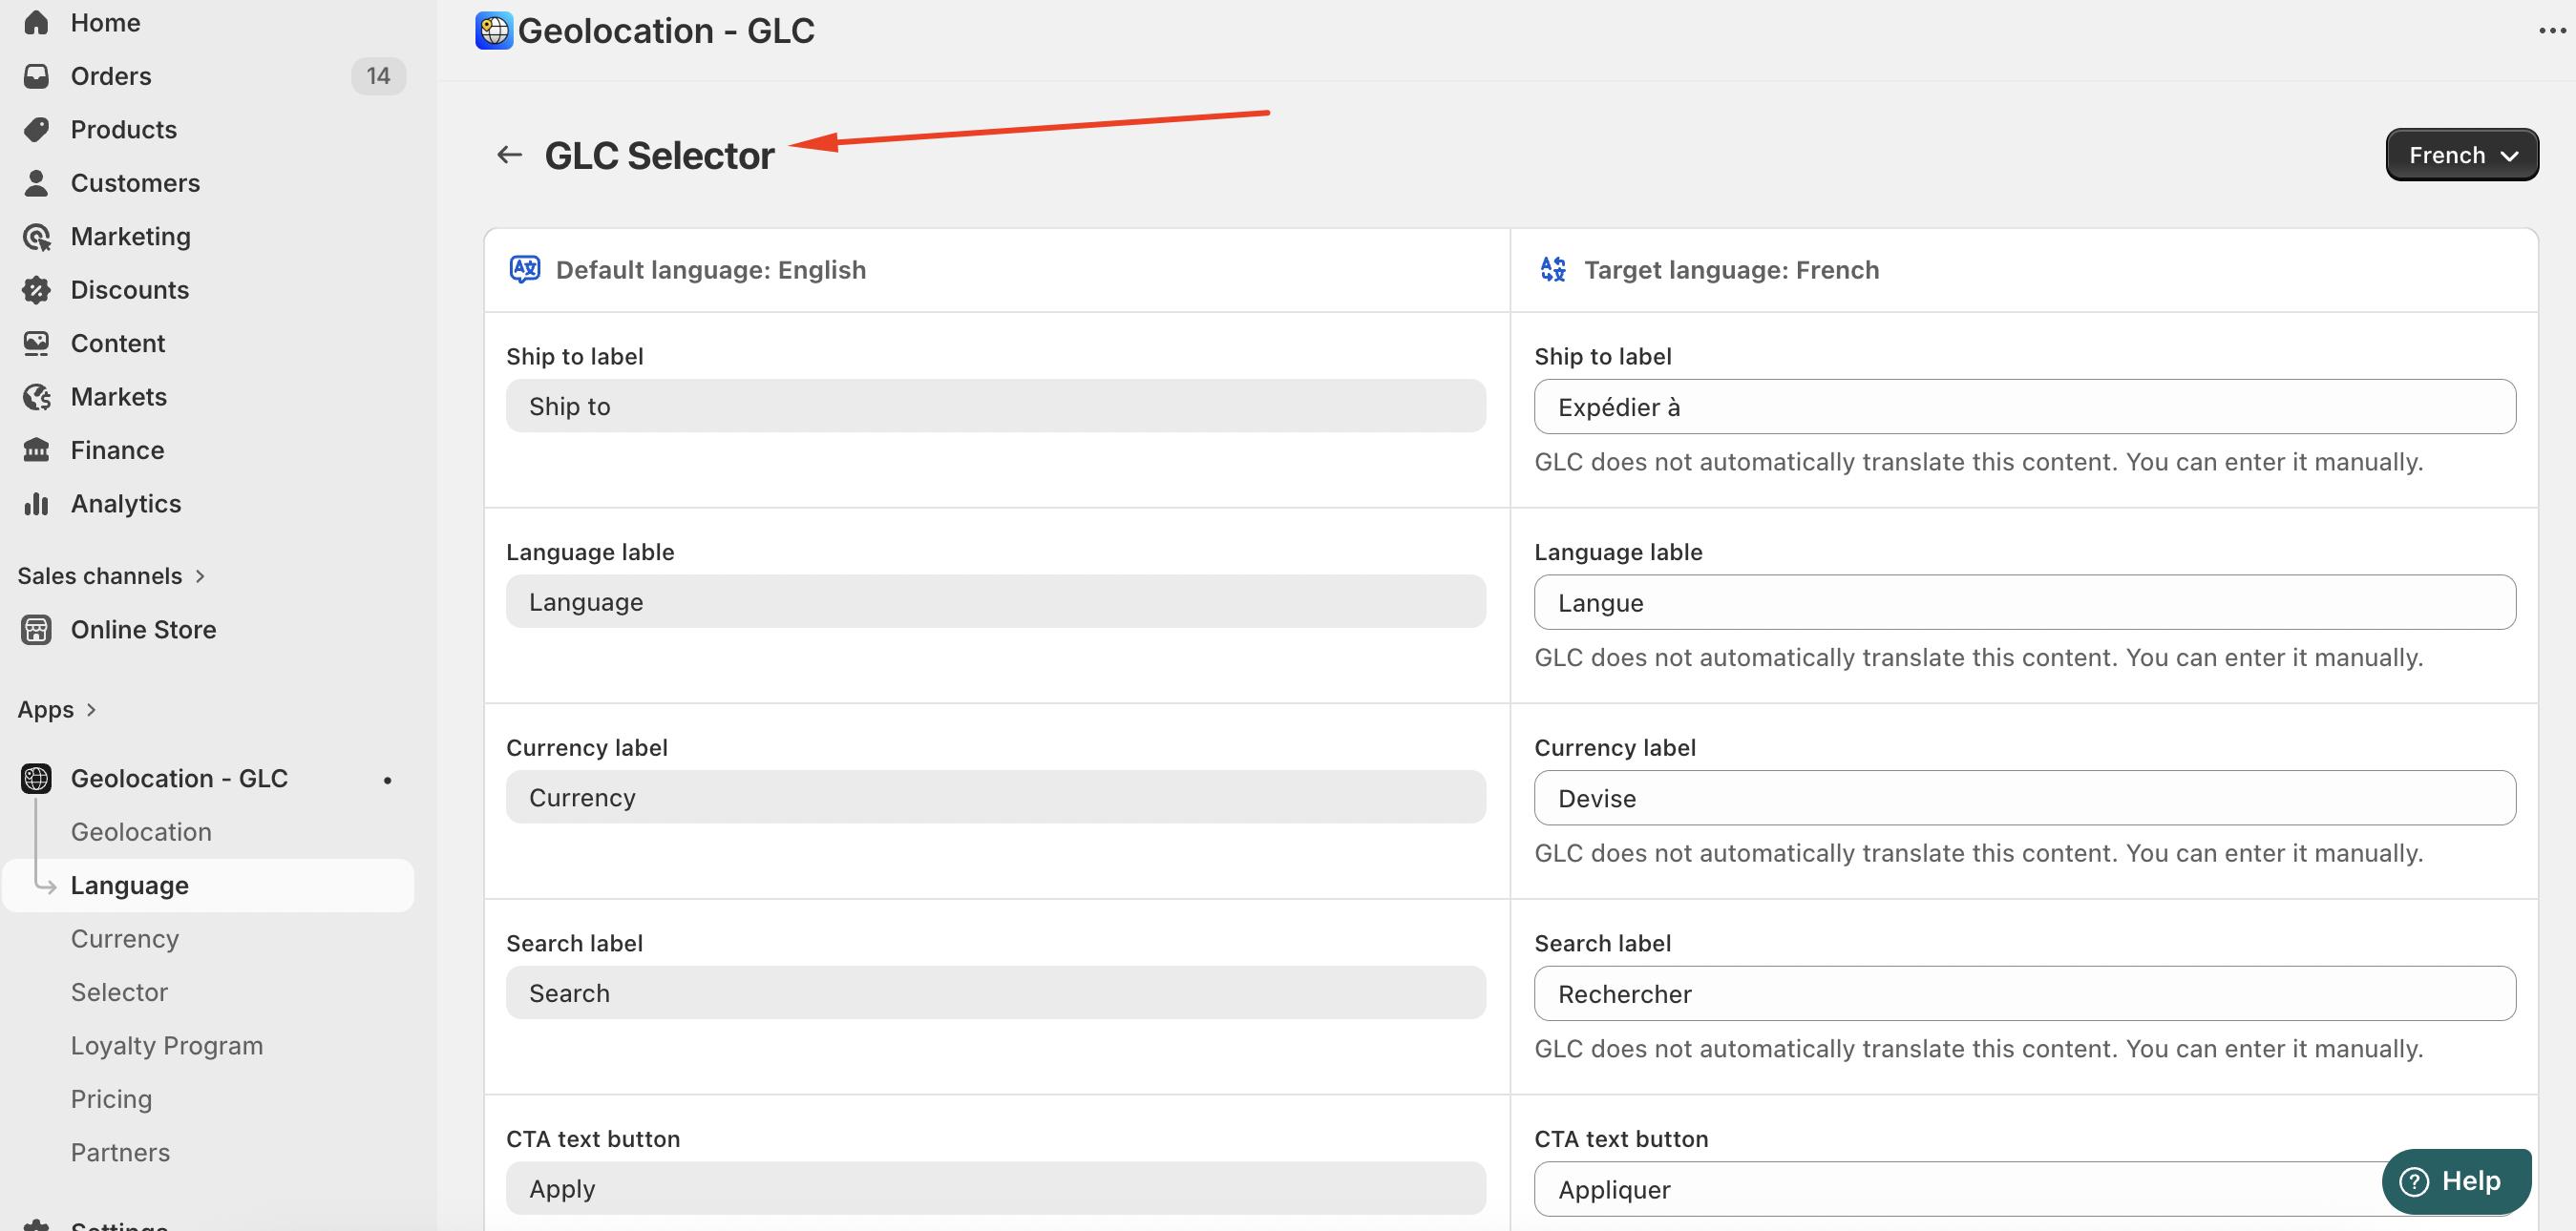2576x1231 pixels.
Task: Open the Loyalty Program page
Action: 166,1045
